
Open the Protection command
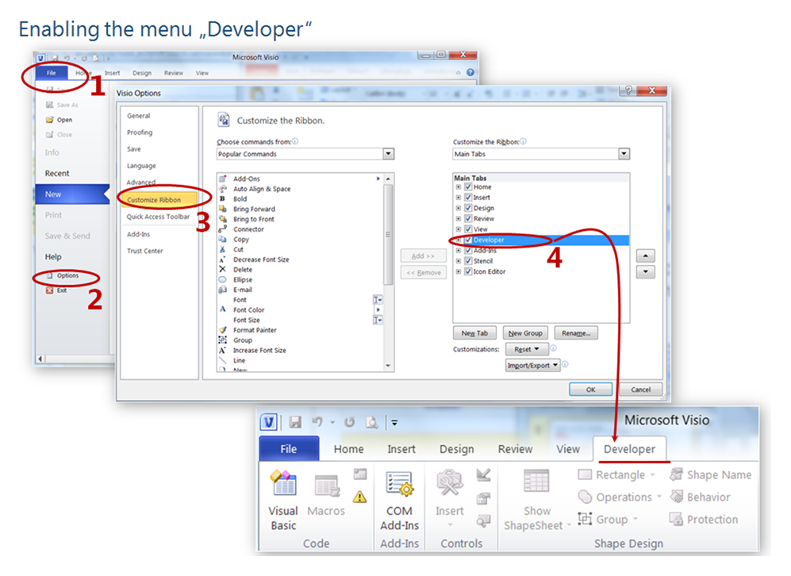703,519
